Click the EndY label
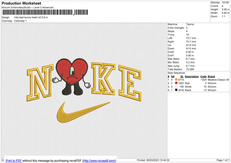This screenshot has width=231, height=163. click(171, 55)
